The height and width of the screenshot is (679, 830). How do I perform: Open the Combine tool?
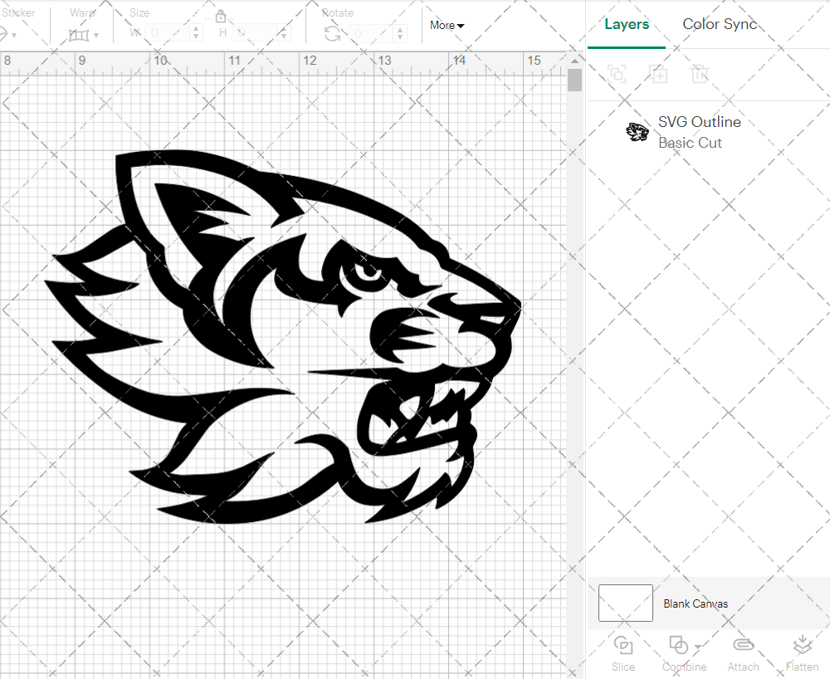pyautogui.click(x=681, y=654)
